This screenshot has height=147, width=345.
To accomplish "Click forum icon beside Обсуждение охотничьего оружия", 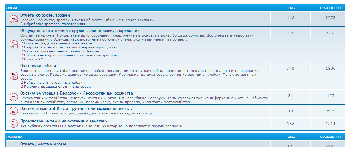I will [x=14, y=44].
